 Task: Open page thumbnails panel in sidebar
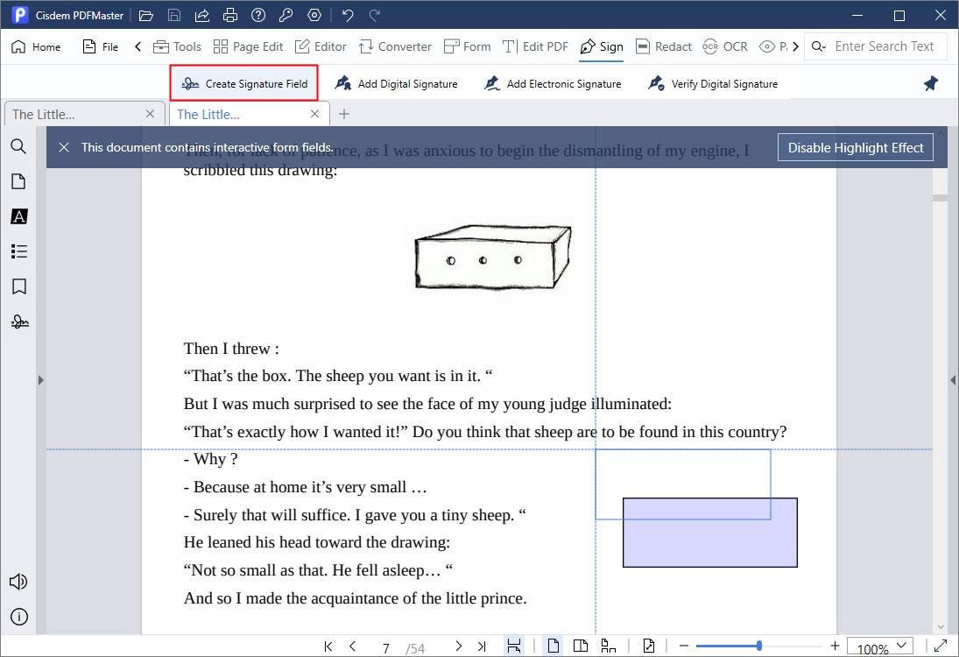[19, 181]
